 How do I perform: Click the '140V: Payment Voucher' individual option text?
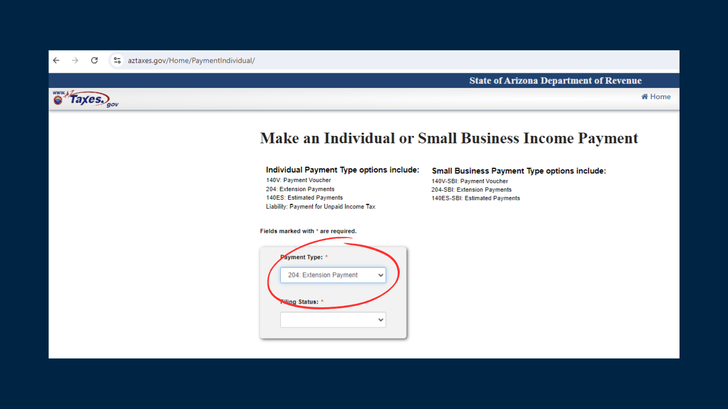point(298,180)
